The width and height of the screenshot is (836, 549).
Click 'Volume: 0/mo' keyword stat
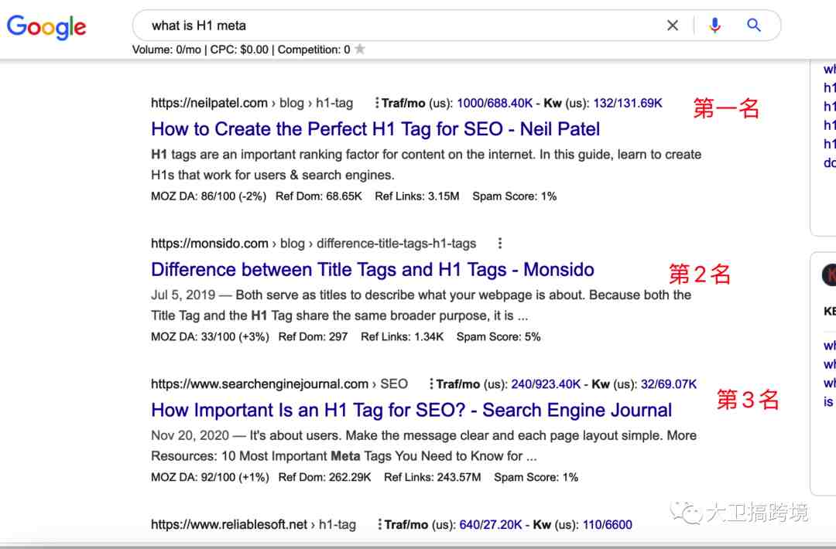click(167, 49)
